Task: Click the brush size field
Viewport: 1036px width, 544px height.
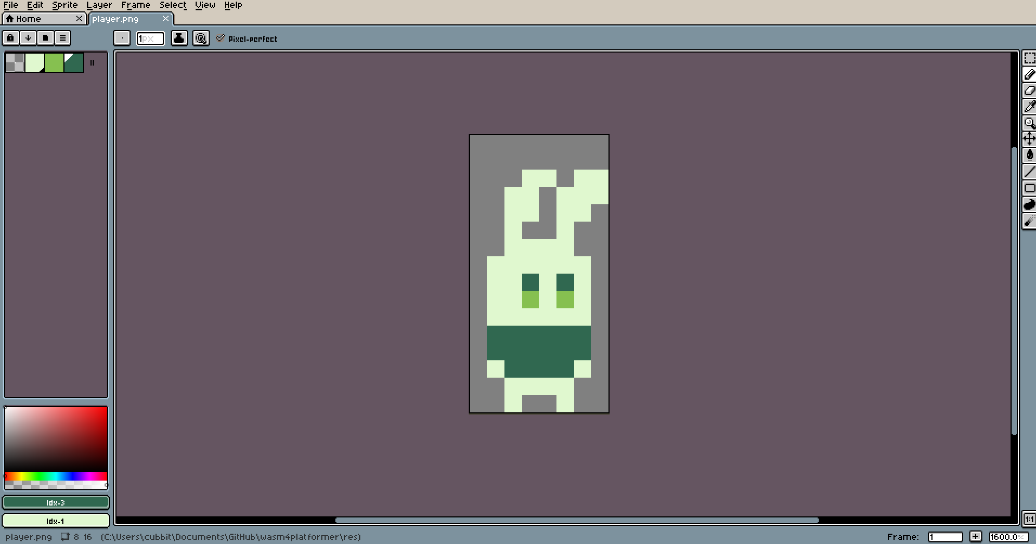Action: tap(150, 38)
